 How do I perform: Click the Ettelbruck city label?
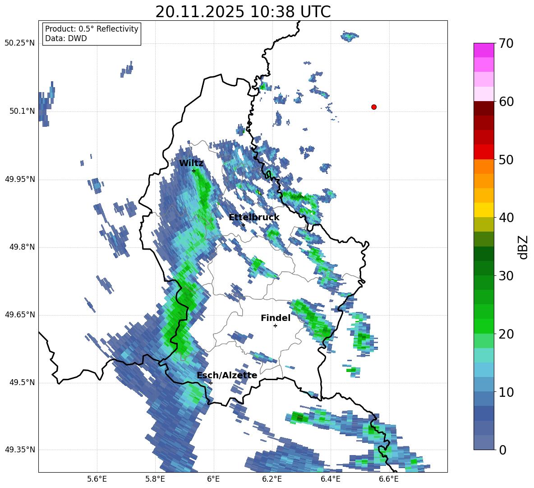(x=254, y=218)
